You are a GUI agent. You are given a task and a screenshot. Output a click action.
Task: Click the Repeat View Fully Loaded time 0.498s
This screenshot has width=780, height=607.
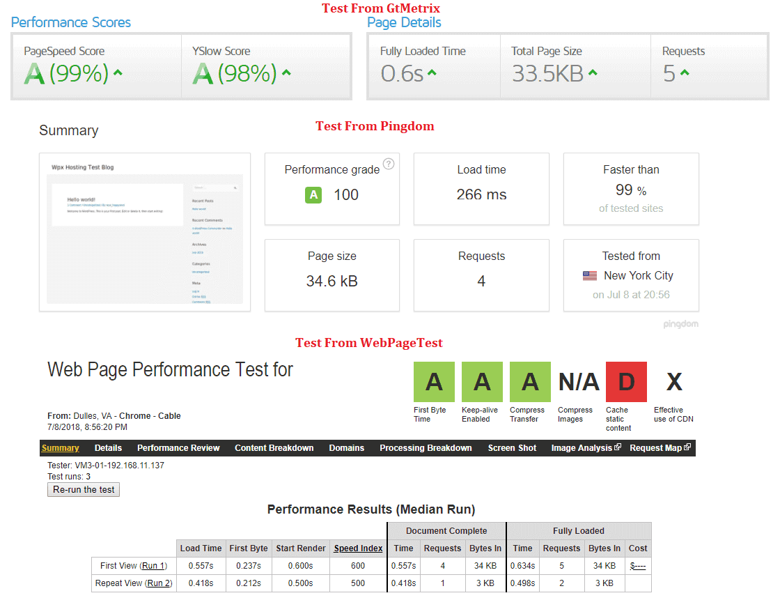[522, 583]
